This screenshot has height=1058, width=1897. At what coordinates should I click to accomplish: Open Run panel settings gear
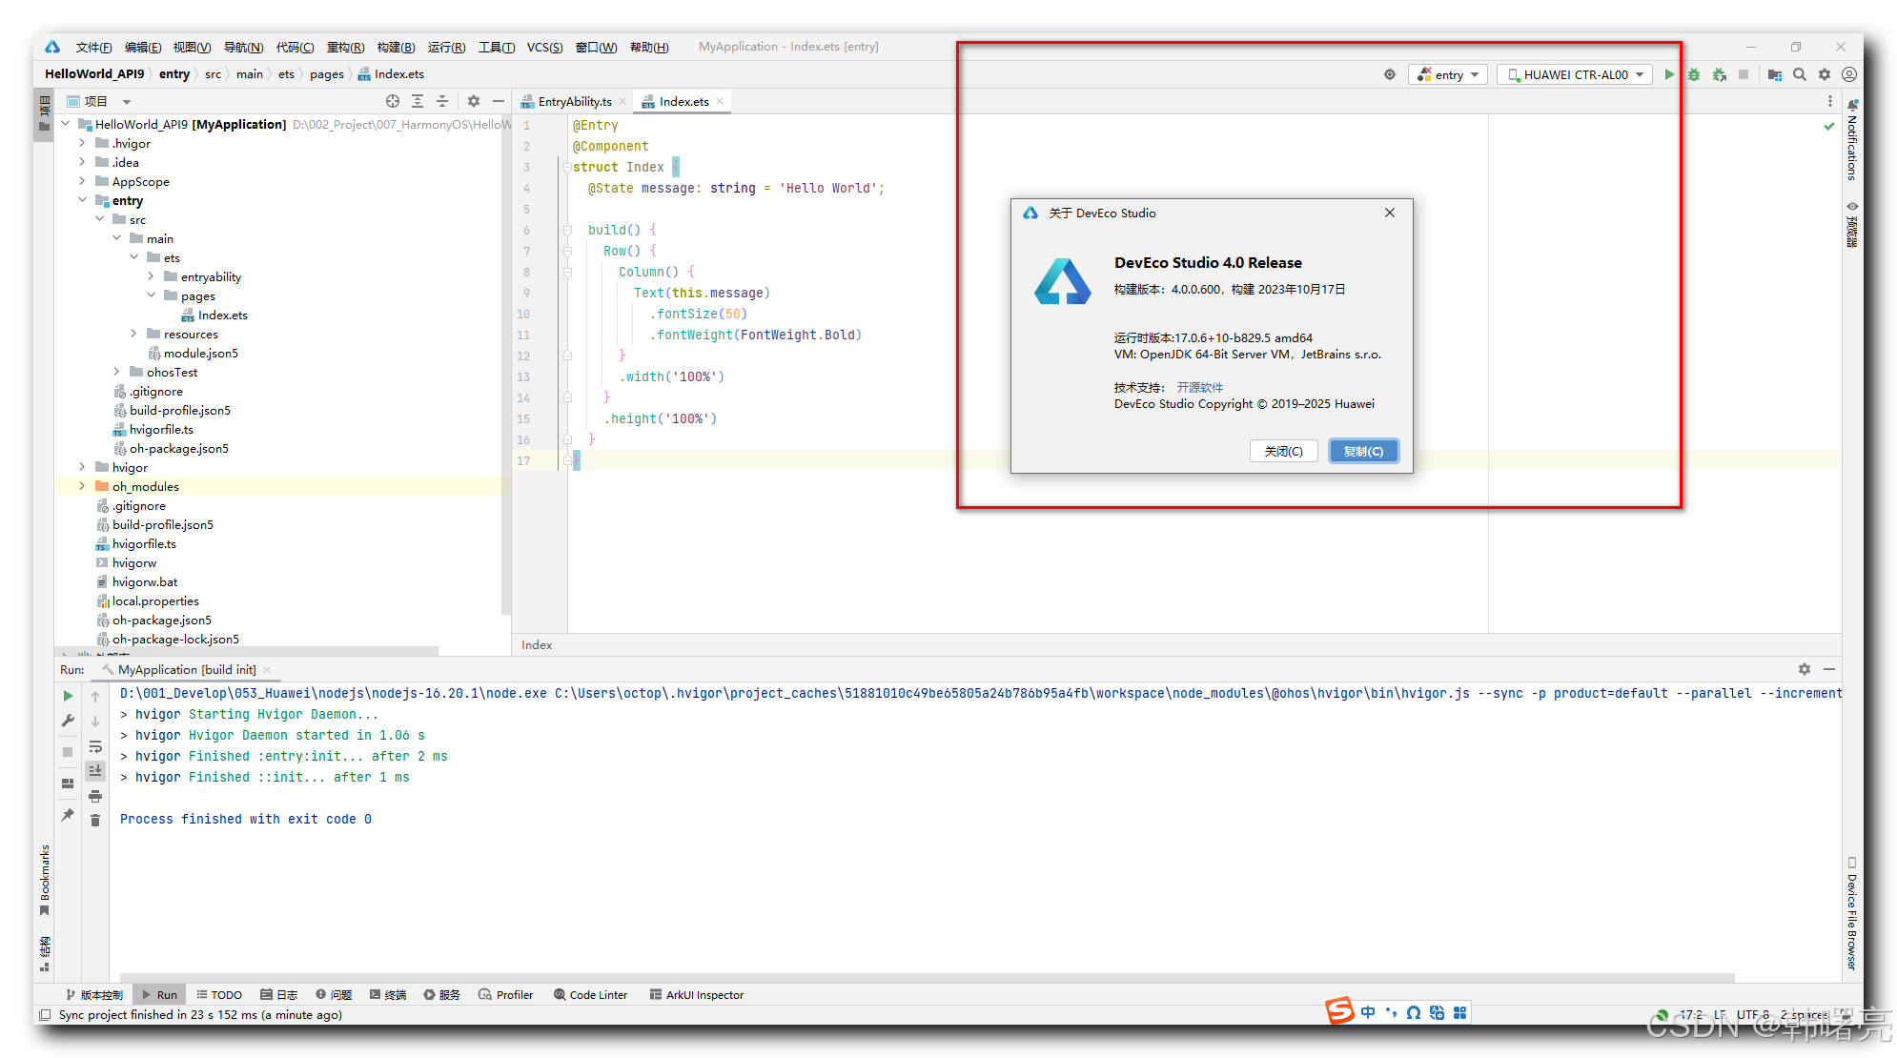click(x=1804, y=669)
